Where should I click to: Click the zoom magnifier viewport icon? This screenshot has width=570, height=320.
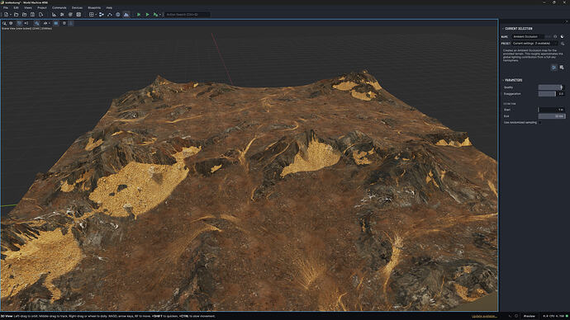[4, 23]
